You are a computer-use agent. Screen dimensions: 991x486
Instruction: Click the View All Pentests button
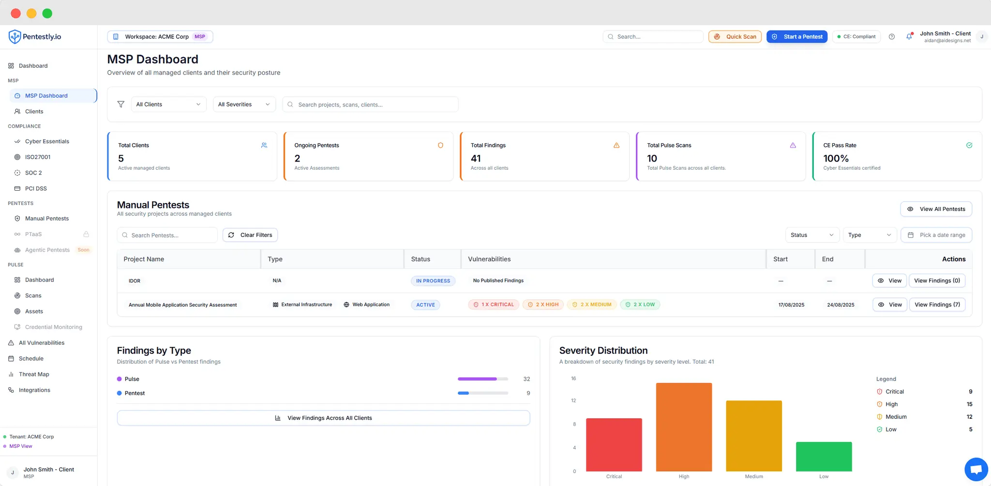coord(936,209)
